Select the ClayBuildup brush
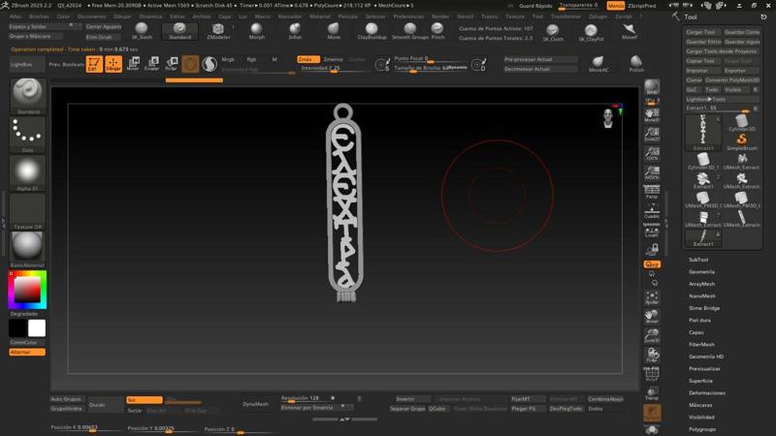 coord(372,31)
